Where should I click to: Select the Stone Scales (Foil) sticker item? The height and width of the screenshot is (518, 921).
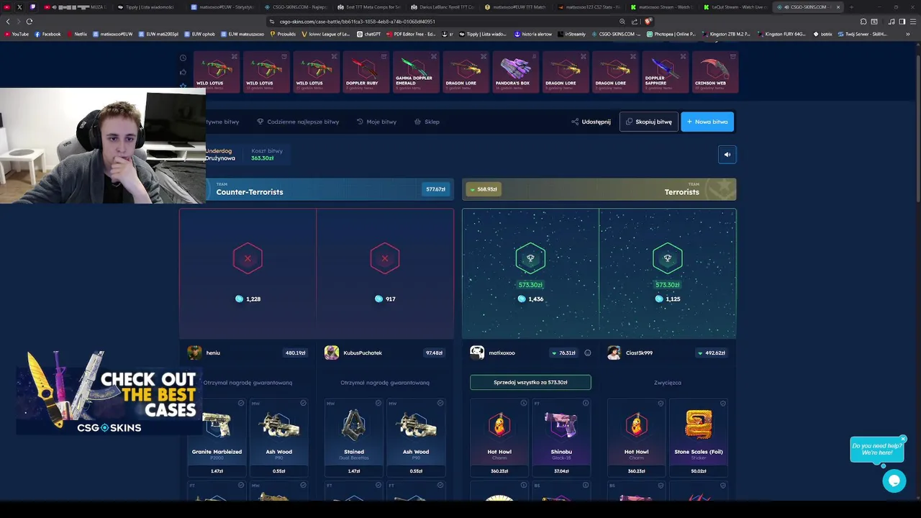(699, 437)
